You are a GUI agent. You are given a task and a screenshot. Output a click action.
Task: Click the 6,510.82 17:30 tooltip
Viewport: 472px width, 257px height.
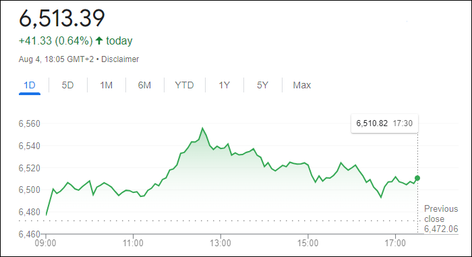point(384,123)
